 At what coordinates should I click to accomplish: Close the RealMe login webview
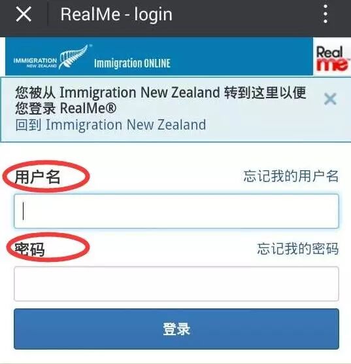pyautogui.click(x=24, y=14)
